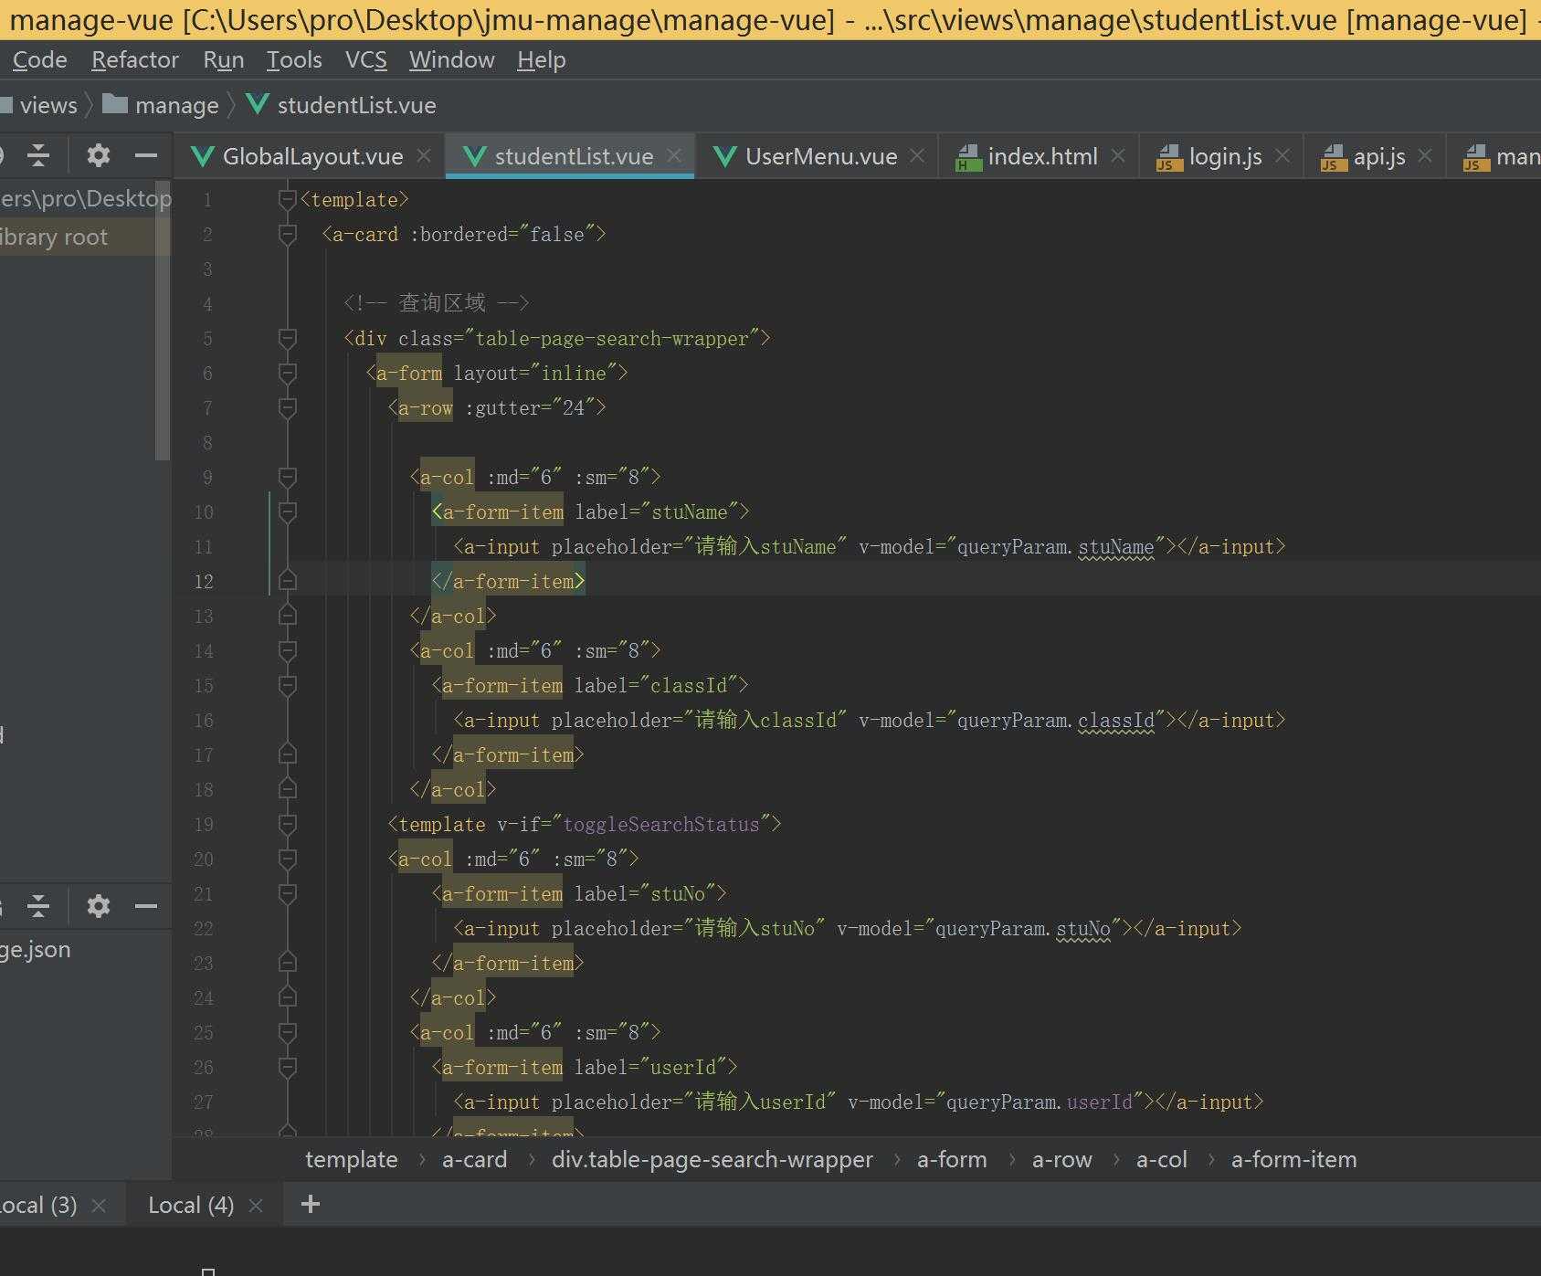Close the Local (4) terminal tab
This screenshot has height=1276, width=1541.
tap(256, 1206)
